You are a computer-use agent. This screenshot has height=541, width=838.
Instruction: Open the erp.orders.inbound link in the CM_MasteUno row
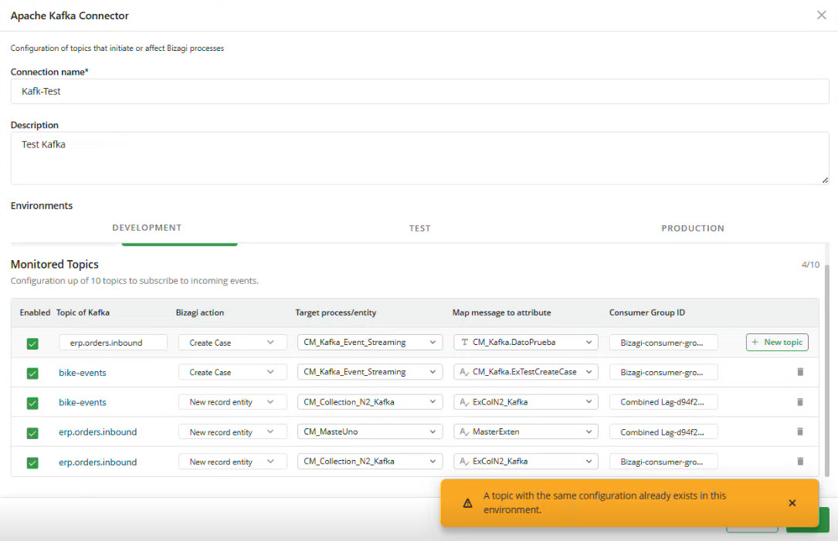pyautogui.click(x=98, y=432)
